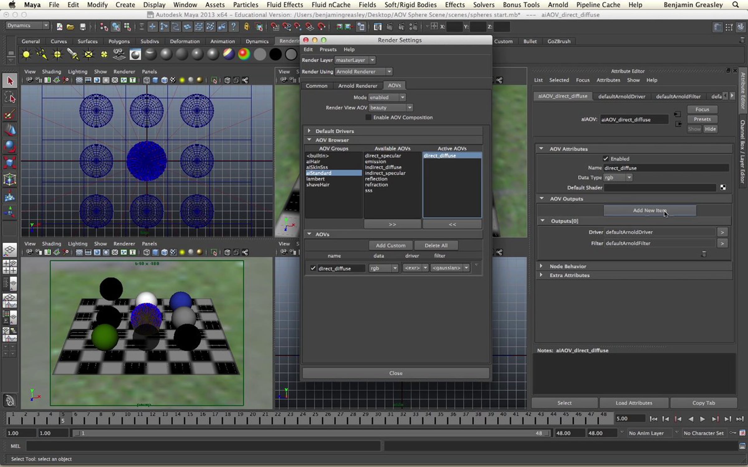Open the Apple menu
The image size is (748, 467).
(x=12, y=5)
